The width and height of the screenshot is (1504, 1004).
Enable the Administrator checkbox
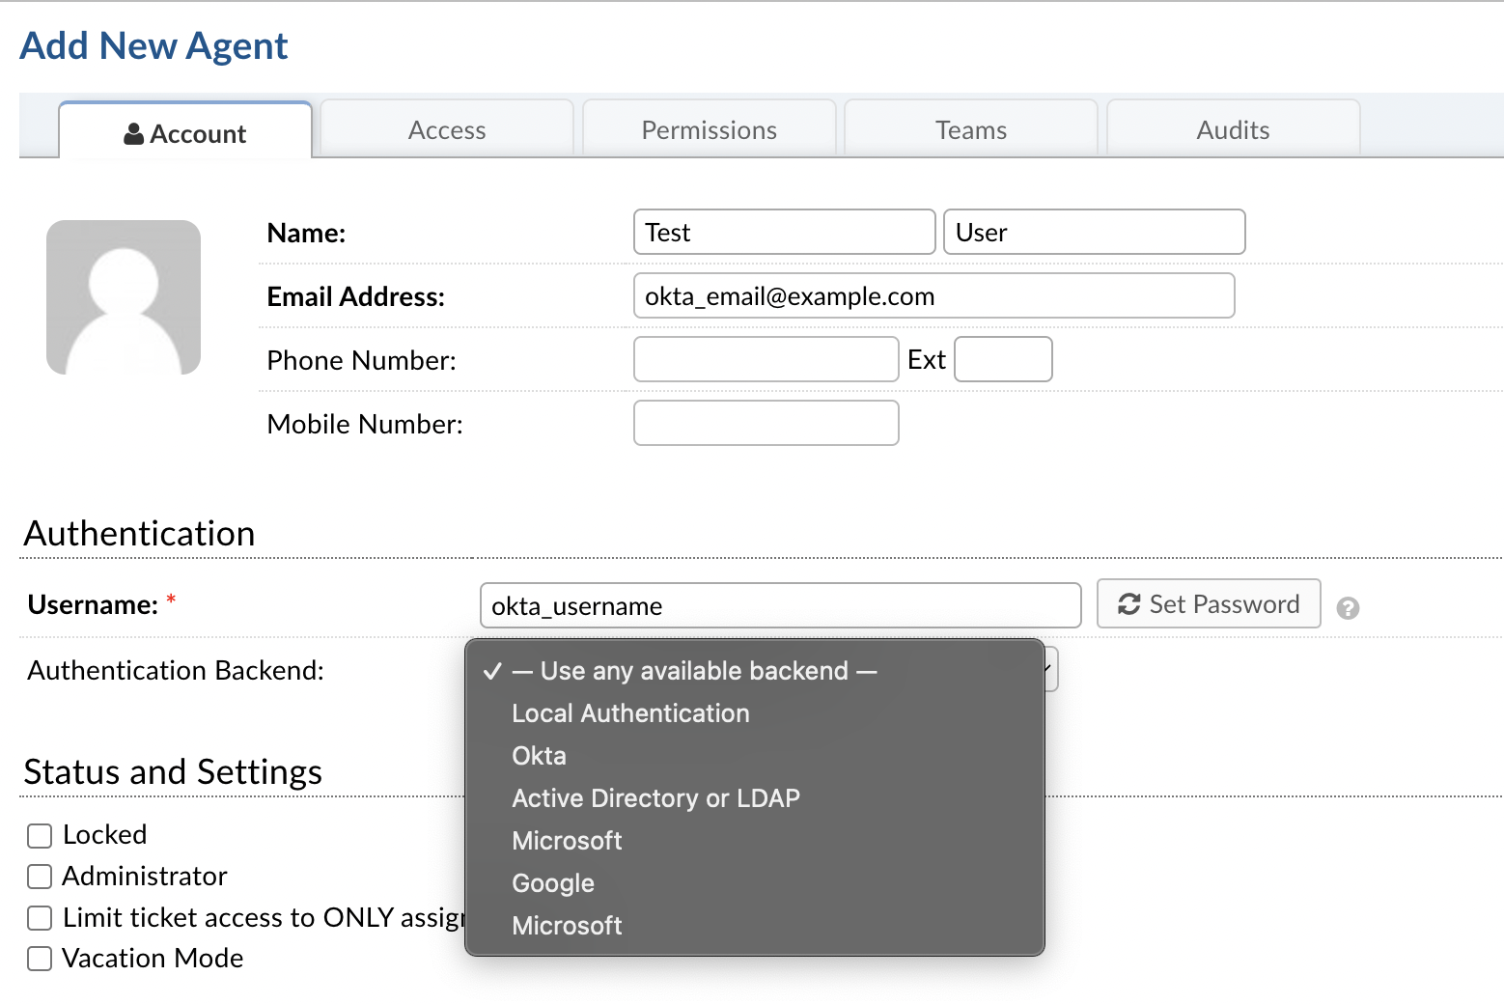40,877
